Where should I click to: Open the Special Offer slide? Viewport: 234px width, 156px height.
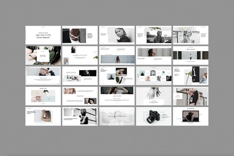click(154, 55)
